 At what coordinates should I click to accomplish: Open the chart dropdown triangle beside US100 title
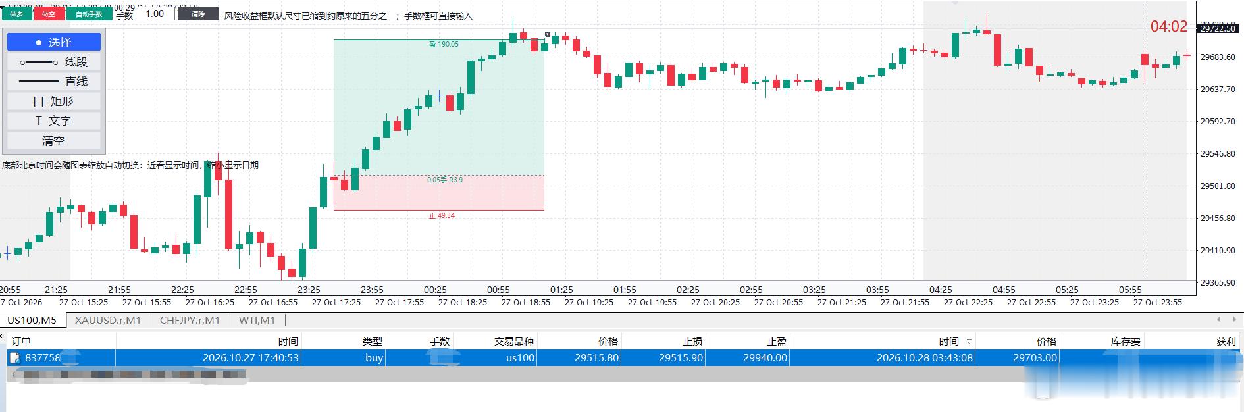coord(3,6)
